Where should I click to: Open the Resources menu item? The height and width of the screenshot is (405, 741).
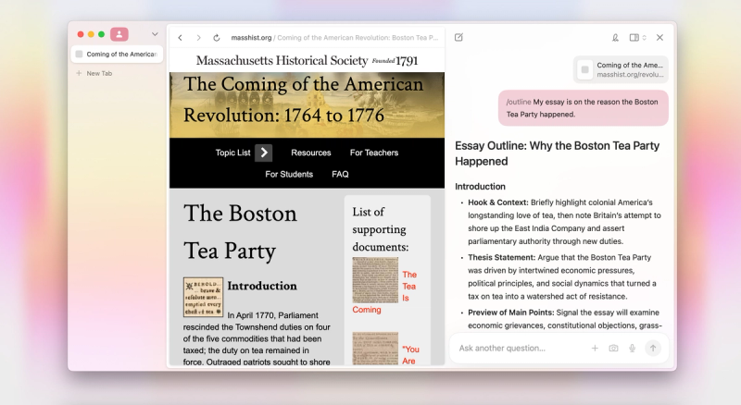click(311, 153)
